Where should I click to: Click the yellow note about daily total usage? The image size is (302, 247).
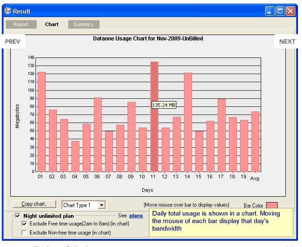[x=221, y=222]
